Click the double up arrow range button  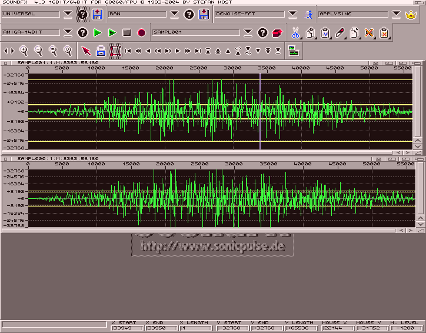click(218, 51)
